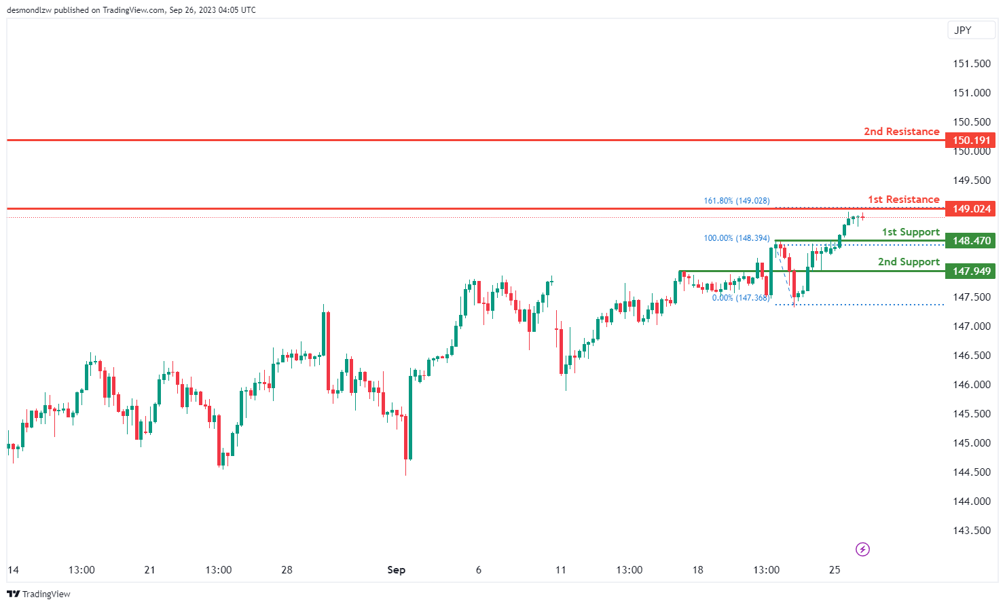Select the JPY currency label
The height and width of the screenshot is (606, 1005).
963,30
